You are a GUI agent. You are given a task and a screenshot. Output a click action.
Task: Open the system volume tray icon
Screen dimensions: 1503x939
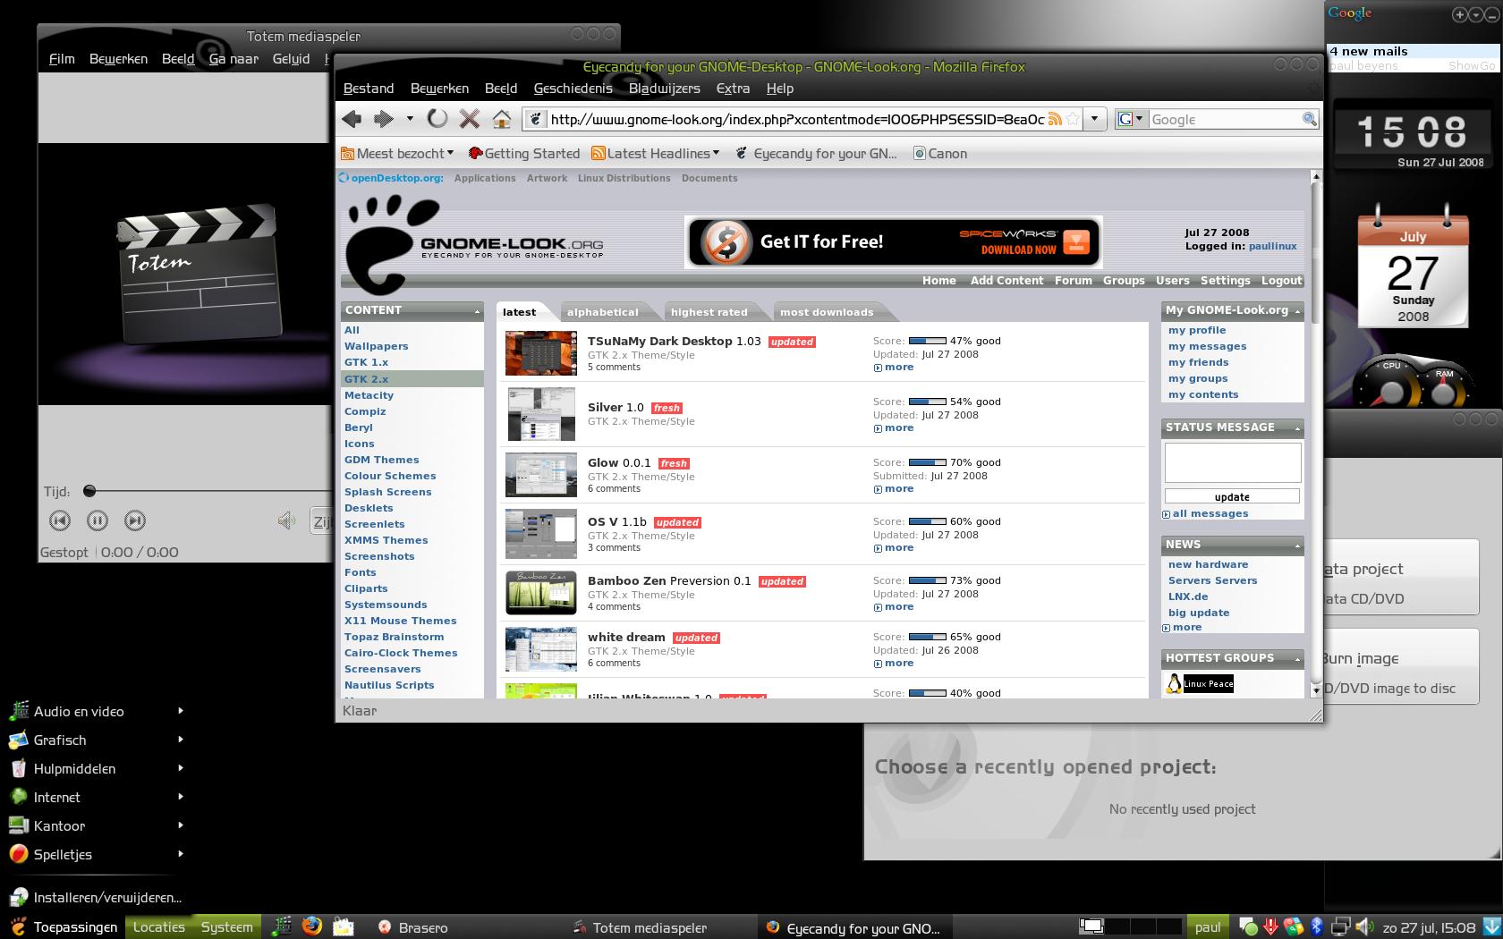click(1363, 926)
